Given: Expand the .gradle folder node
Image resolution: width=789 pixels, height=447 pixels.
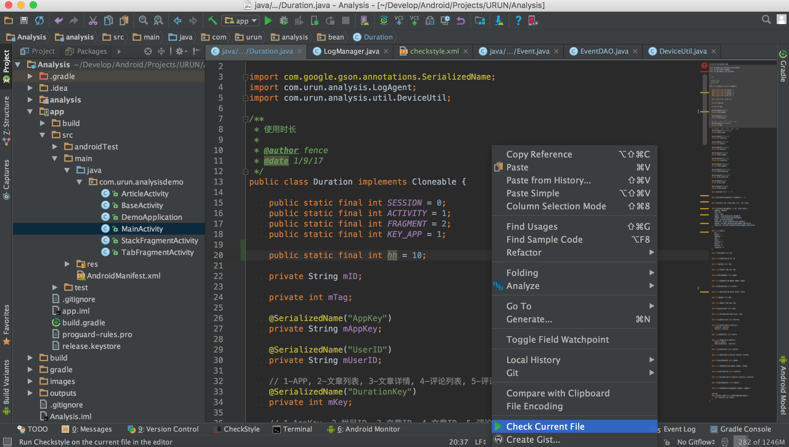Looking at the screenshot, I should click(x=30, y=76).
